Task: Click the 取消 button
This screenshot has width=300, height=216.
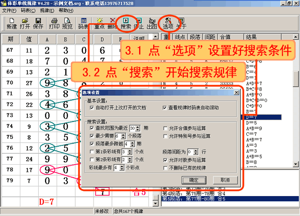Action: click(225, 180)
